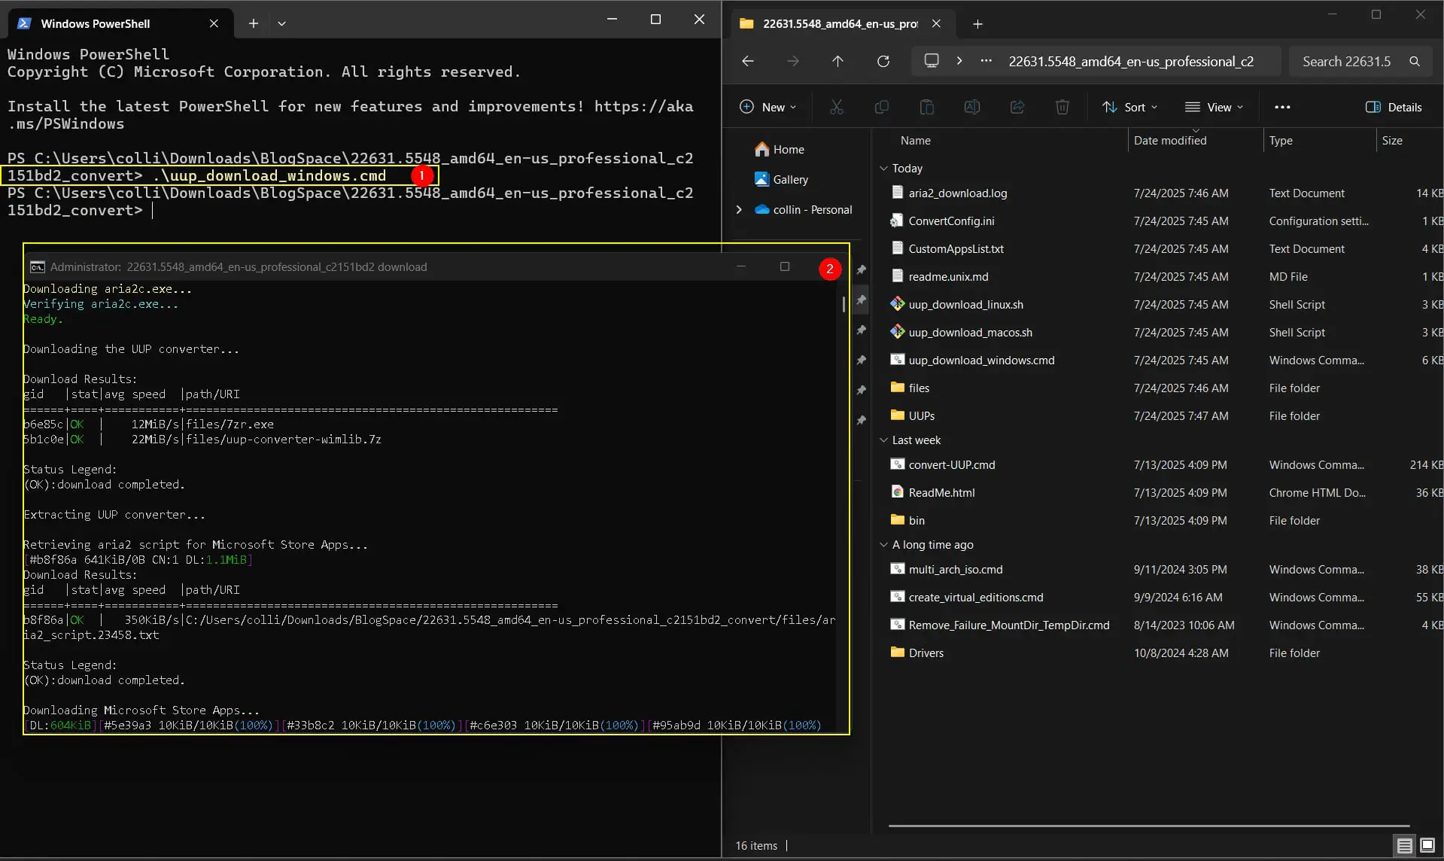Viewport: 1444px width, 861px height.
Task: Close the Windows PowerShell tab
Action: (214, 23)
